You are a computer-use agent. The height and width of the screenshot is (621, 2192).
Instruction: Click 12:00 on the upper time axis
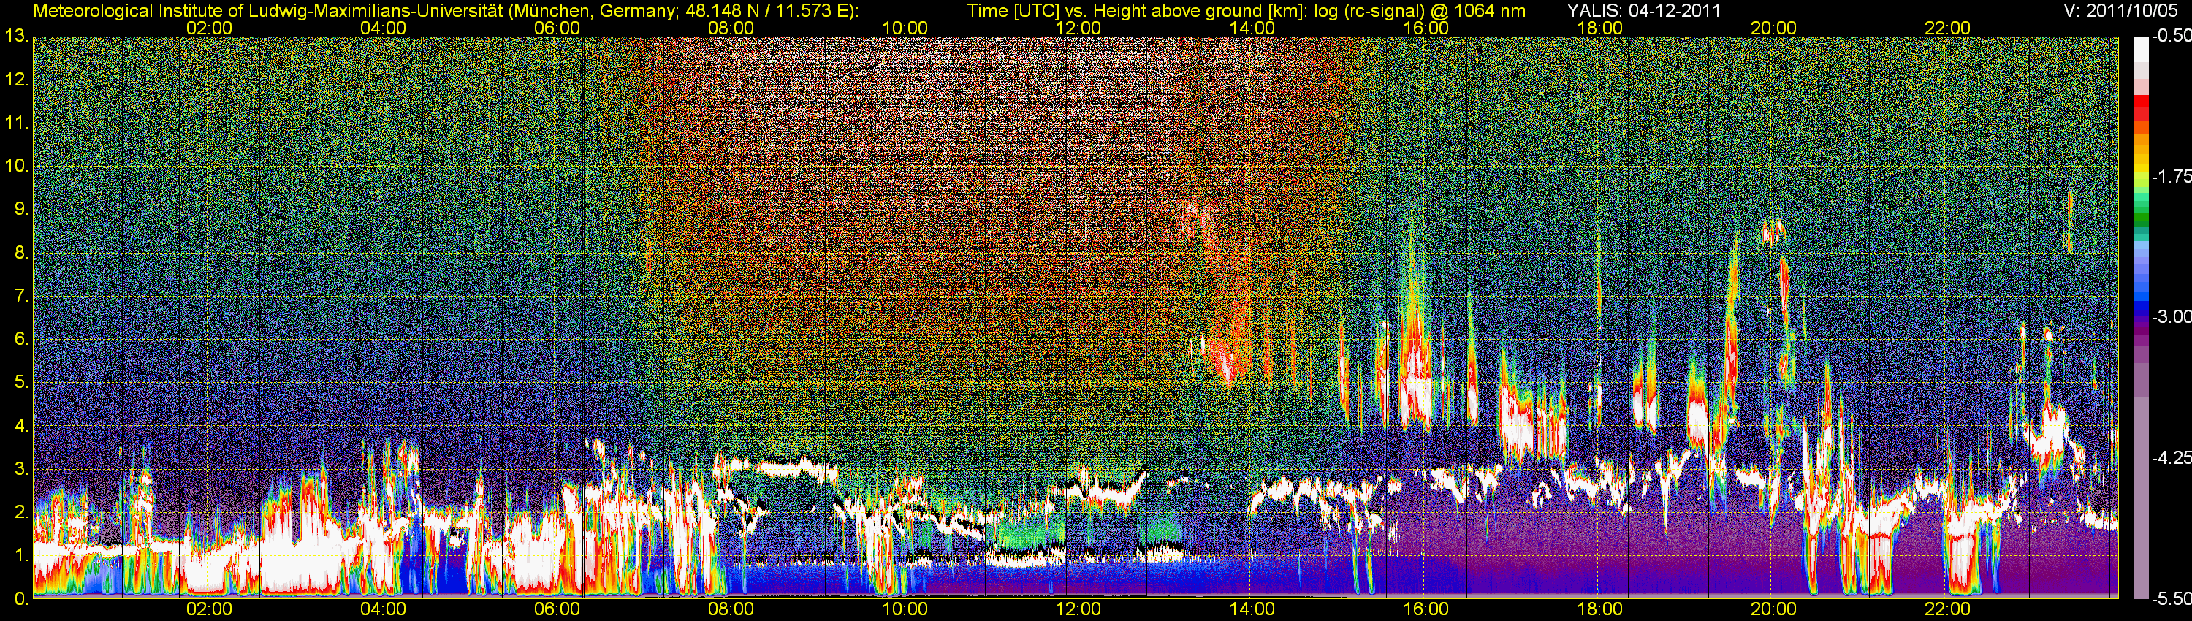pyautogui.click(x=1078, y=28)
